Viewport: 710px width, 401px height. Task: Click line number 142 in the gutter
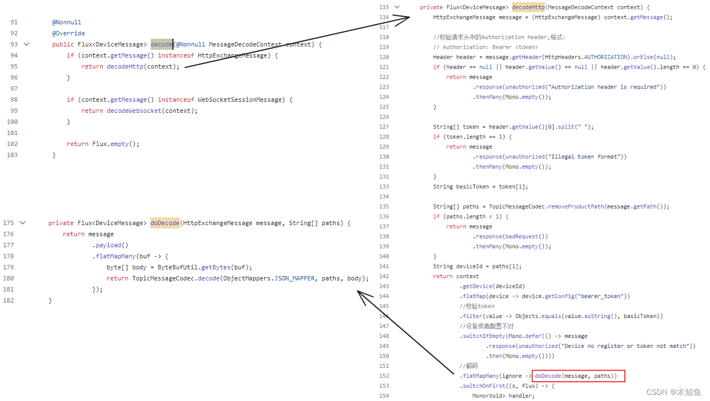384,276
